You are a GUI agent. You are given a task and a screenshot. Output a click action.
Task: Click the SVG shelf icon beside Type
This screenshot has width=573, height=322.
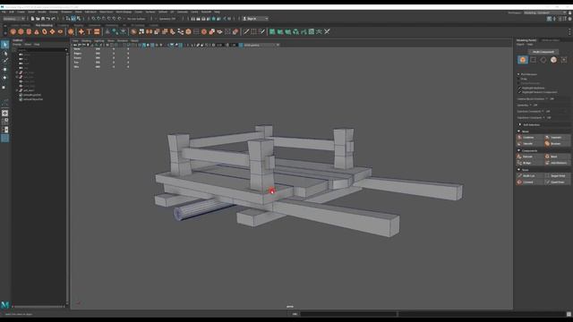tap(97, 32)
